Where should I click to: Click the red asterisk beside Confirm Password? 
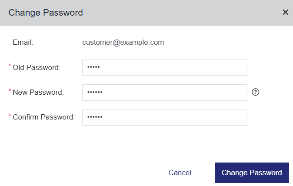(10, 115)
